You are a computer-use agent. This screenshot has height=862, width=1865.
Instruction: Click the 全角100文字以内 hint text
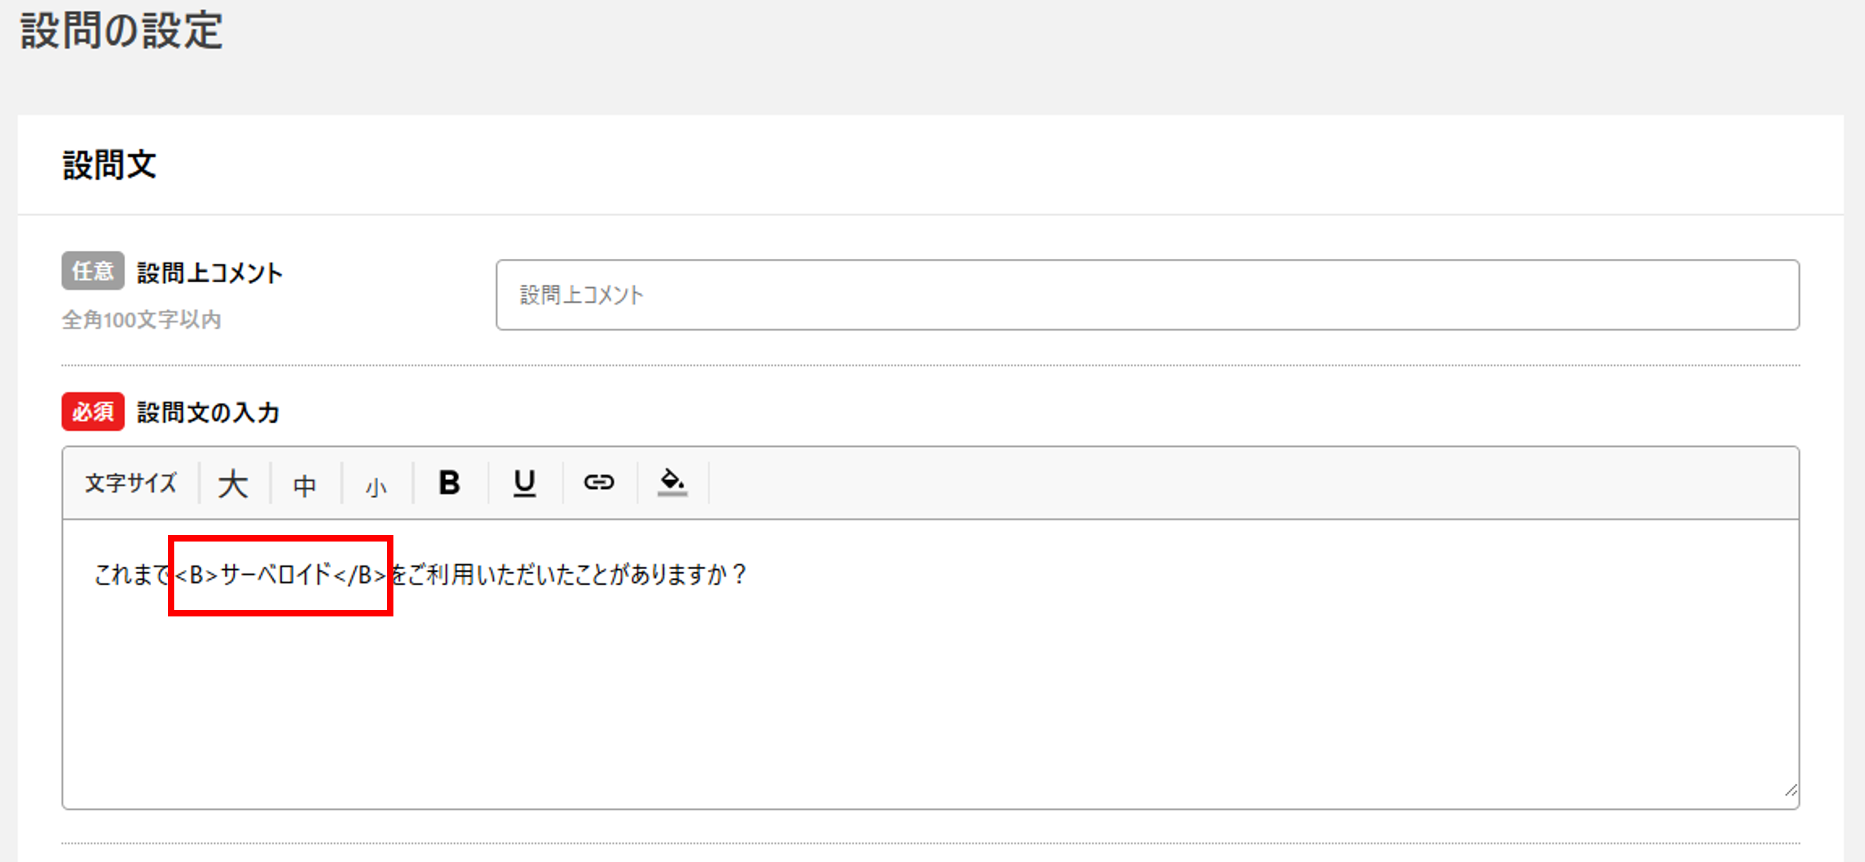point(141,320)
